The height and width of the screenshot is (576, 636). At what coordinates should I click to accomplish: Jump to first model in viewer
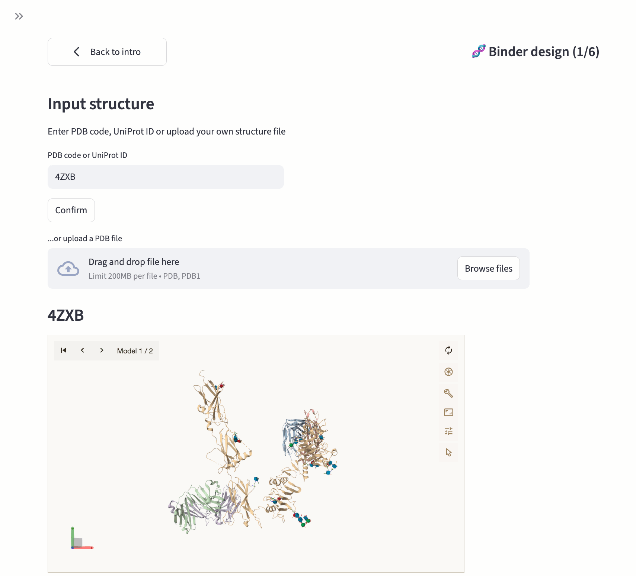64,350
